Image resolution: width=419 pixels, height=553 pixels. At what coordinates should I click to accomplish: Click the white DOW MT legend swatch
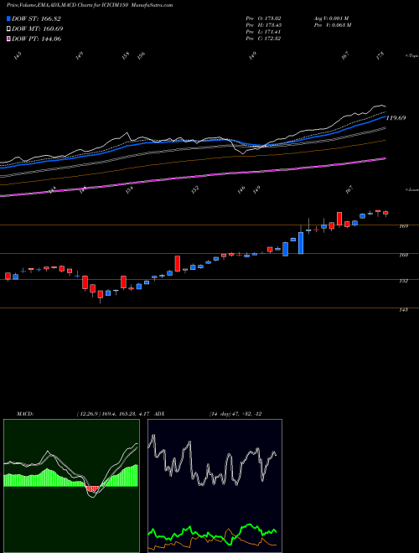(8, 28)
